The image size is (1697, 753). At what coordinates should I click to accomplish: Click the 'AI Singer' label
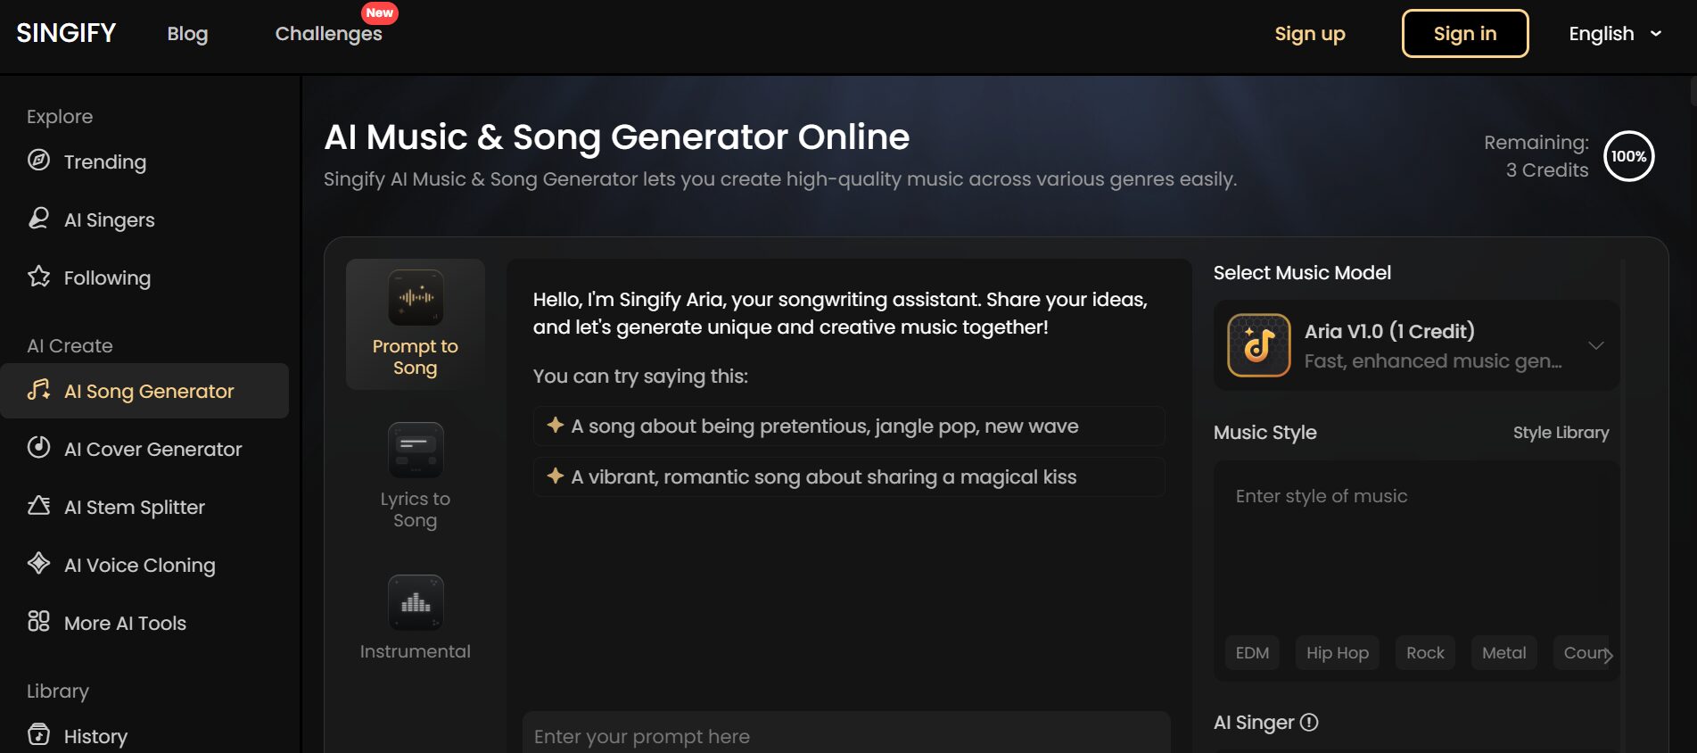[x=1253, y=723]
